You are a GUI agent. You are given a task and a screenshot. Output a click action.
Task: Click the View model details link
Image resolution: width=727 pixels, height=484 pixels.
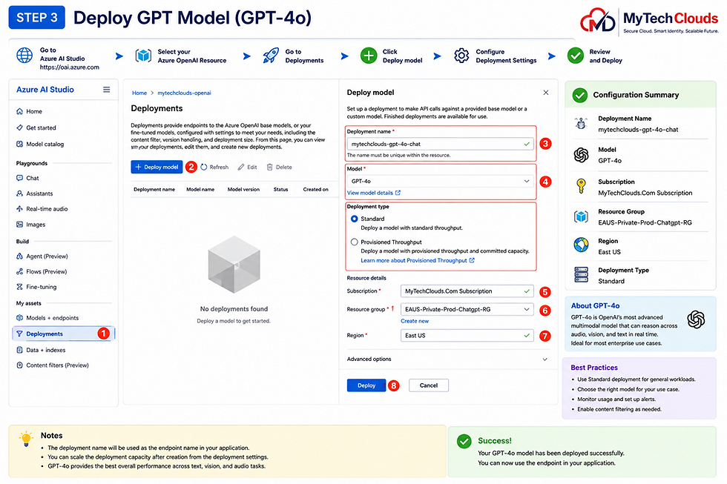tap(374, 193)
